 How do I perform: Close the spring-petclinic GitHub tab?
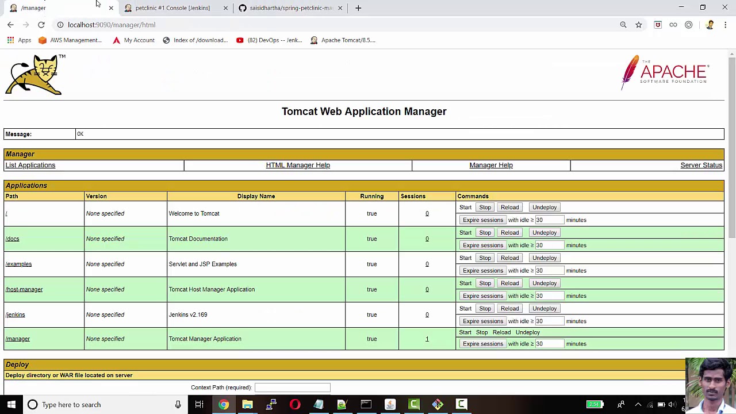click(340, 8)
